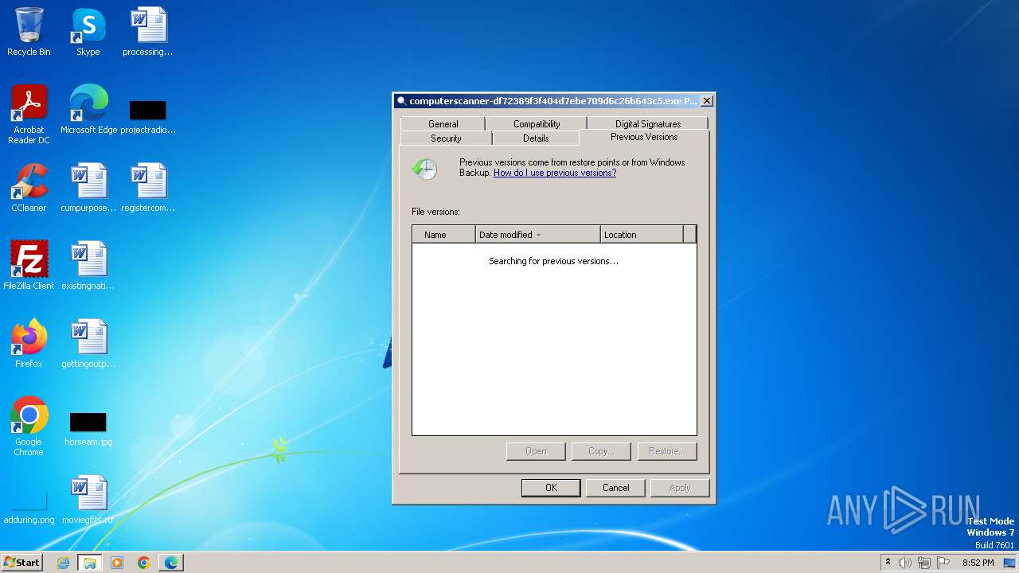Switch to the Security tab
The width and height of the screenshot is (1019, 573).
tap(446, 138)
